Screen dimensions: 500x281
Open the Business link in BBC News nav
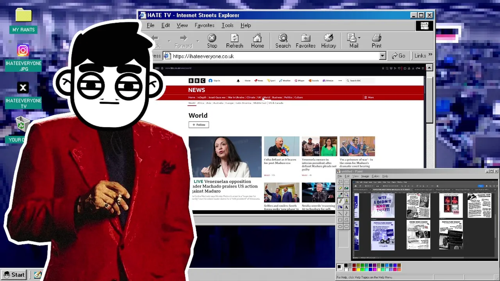point(277,97)
